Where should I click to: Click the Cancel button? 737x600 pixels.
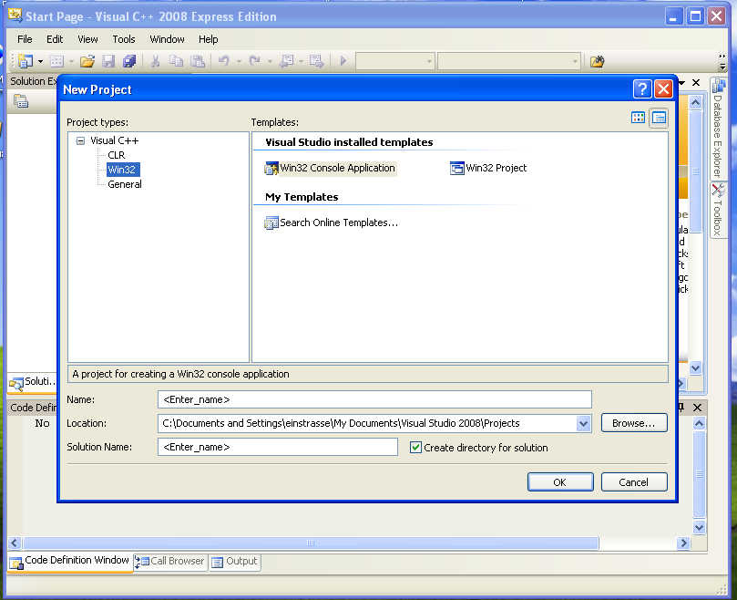click(x=634, y=482)
